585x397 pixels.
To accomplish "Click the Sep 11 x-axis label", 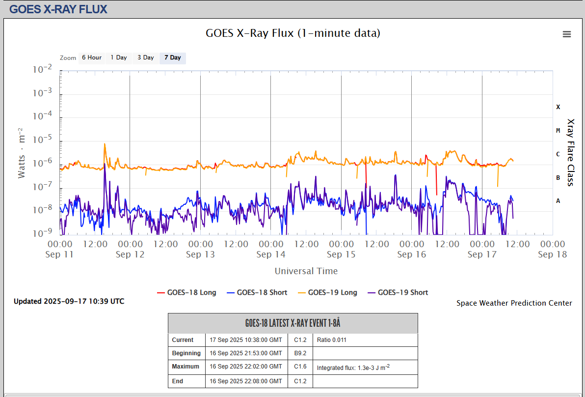I will [60, 254].
